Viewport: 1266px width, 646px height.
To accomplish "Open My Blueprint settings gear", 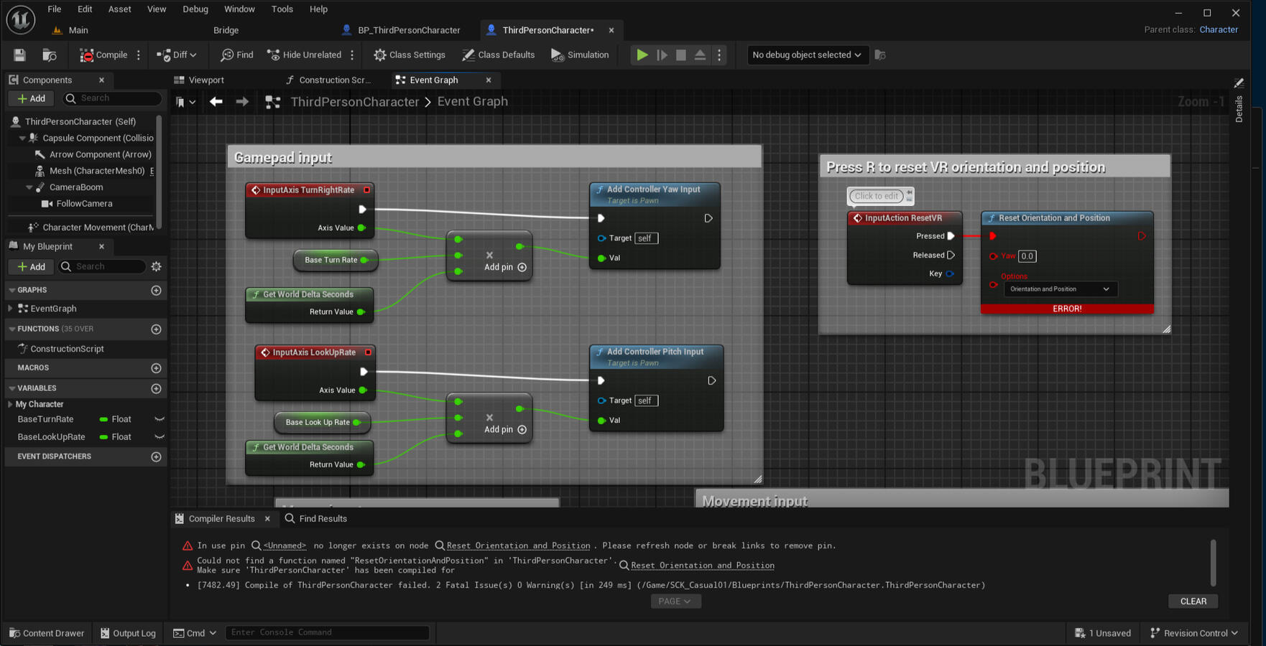I will tap(156, 266).
